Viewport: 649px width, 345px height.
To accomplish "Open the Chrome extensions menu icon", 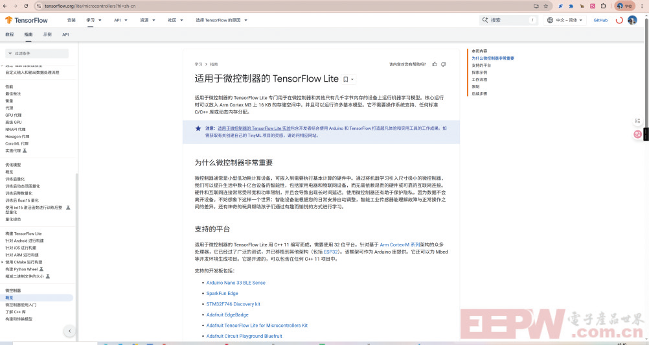I will pyautogui.click(x=604, y=6).
